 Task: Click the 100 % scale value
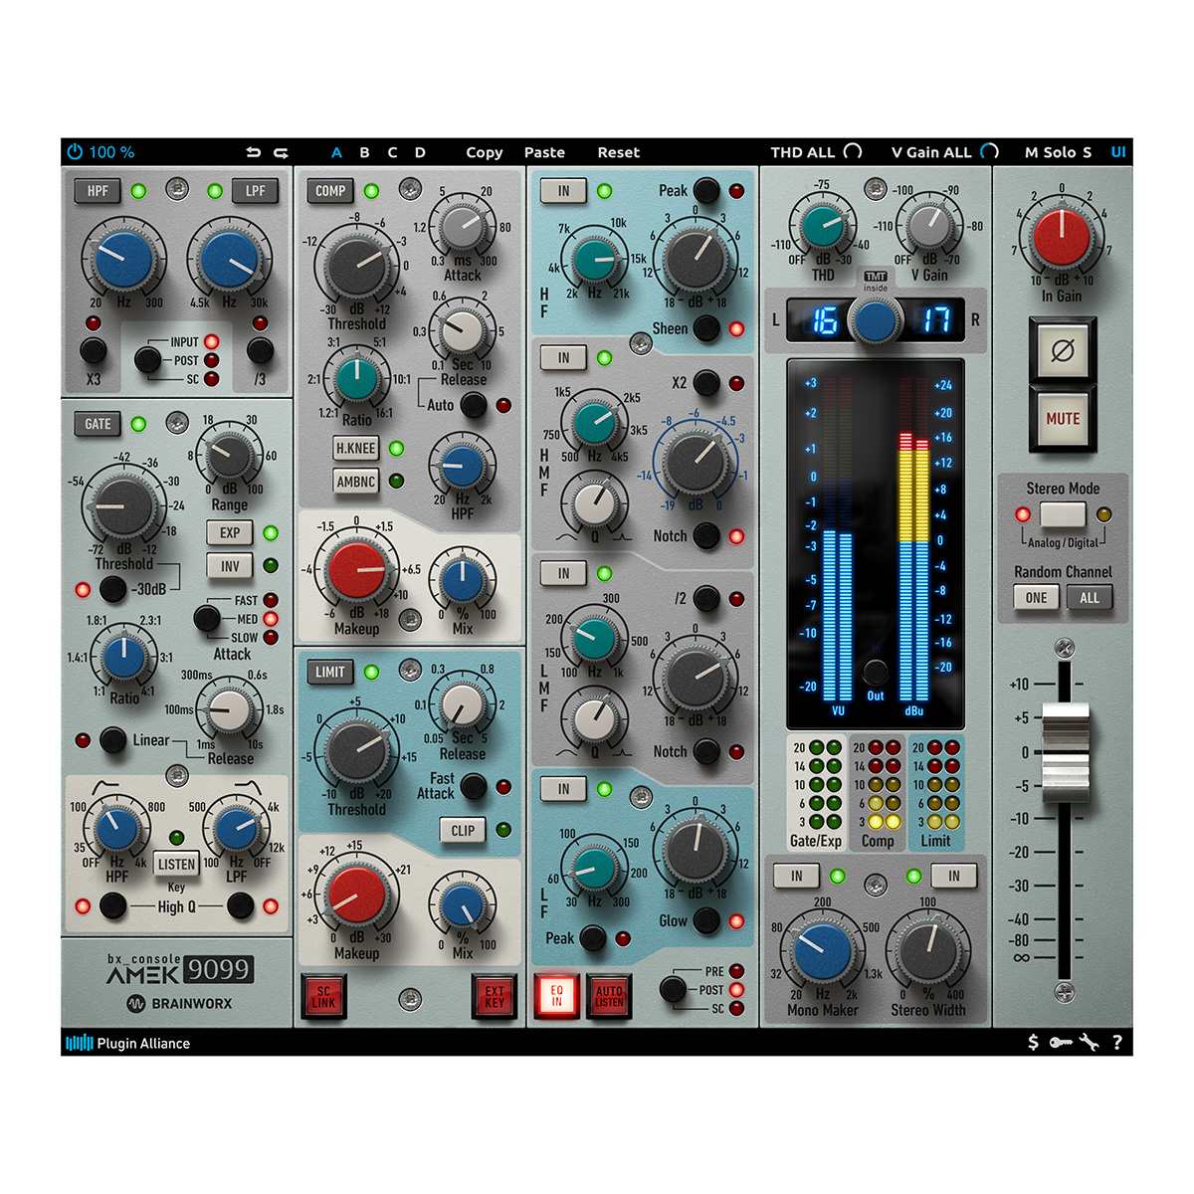111,152
